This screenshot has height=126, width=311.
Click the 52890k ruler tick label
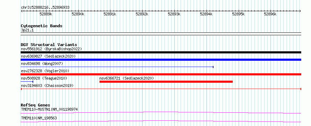point(78,14)
